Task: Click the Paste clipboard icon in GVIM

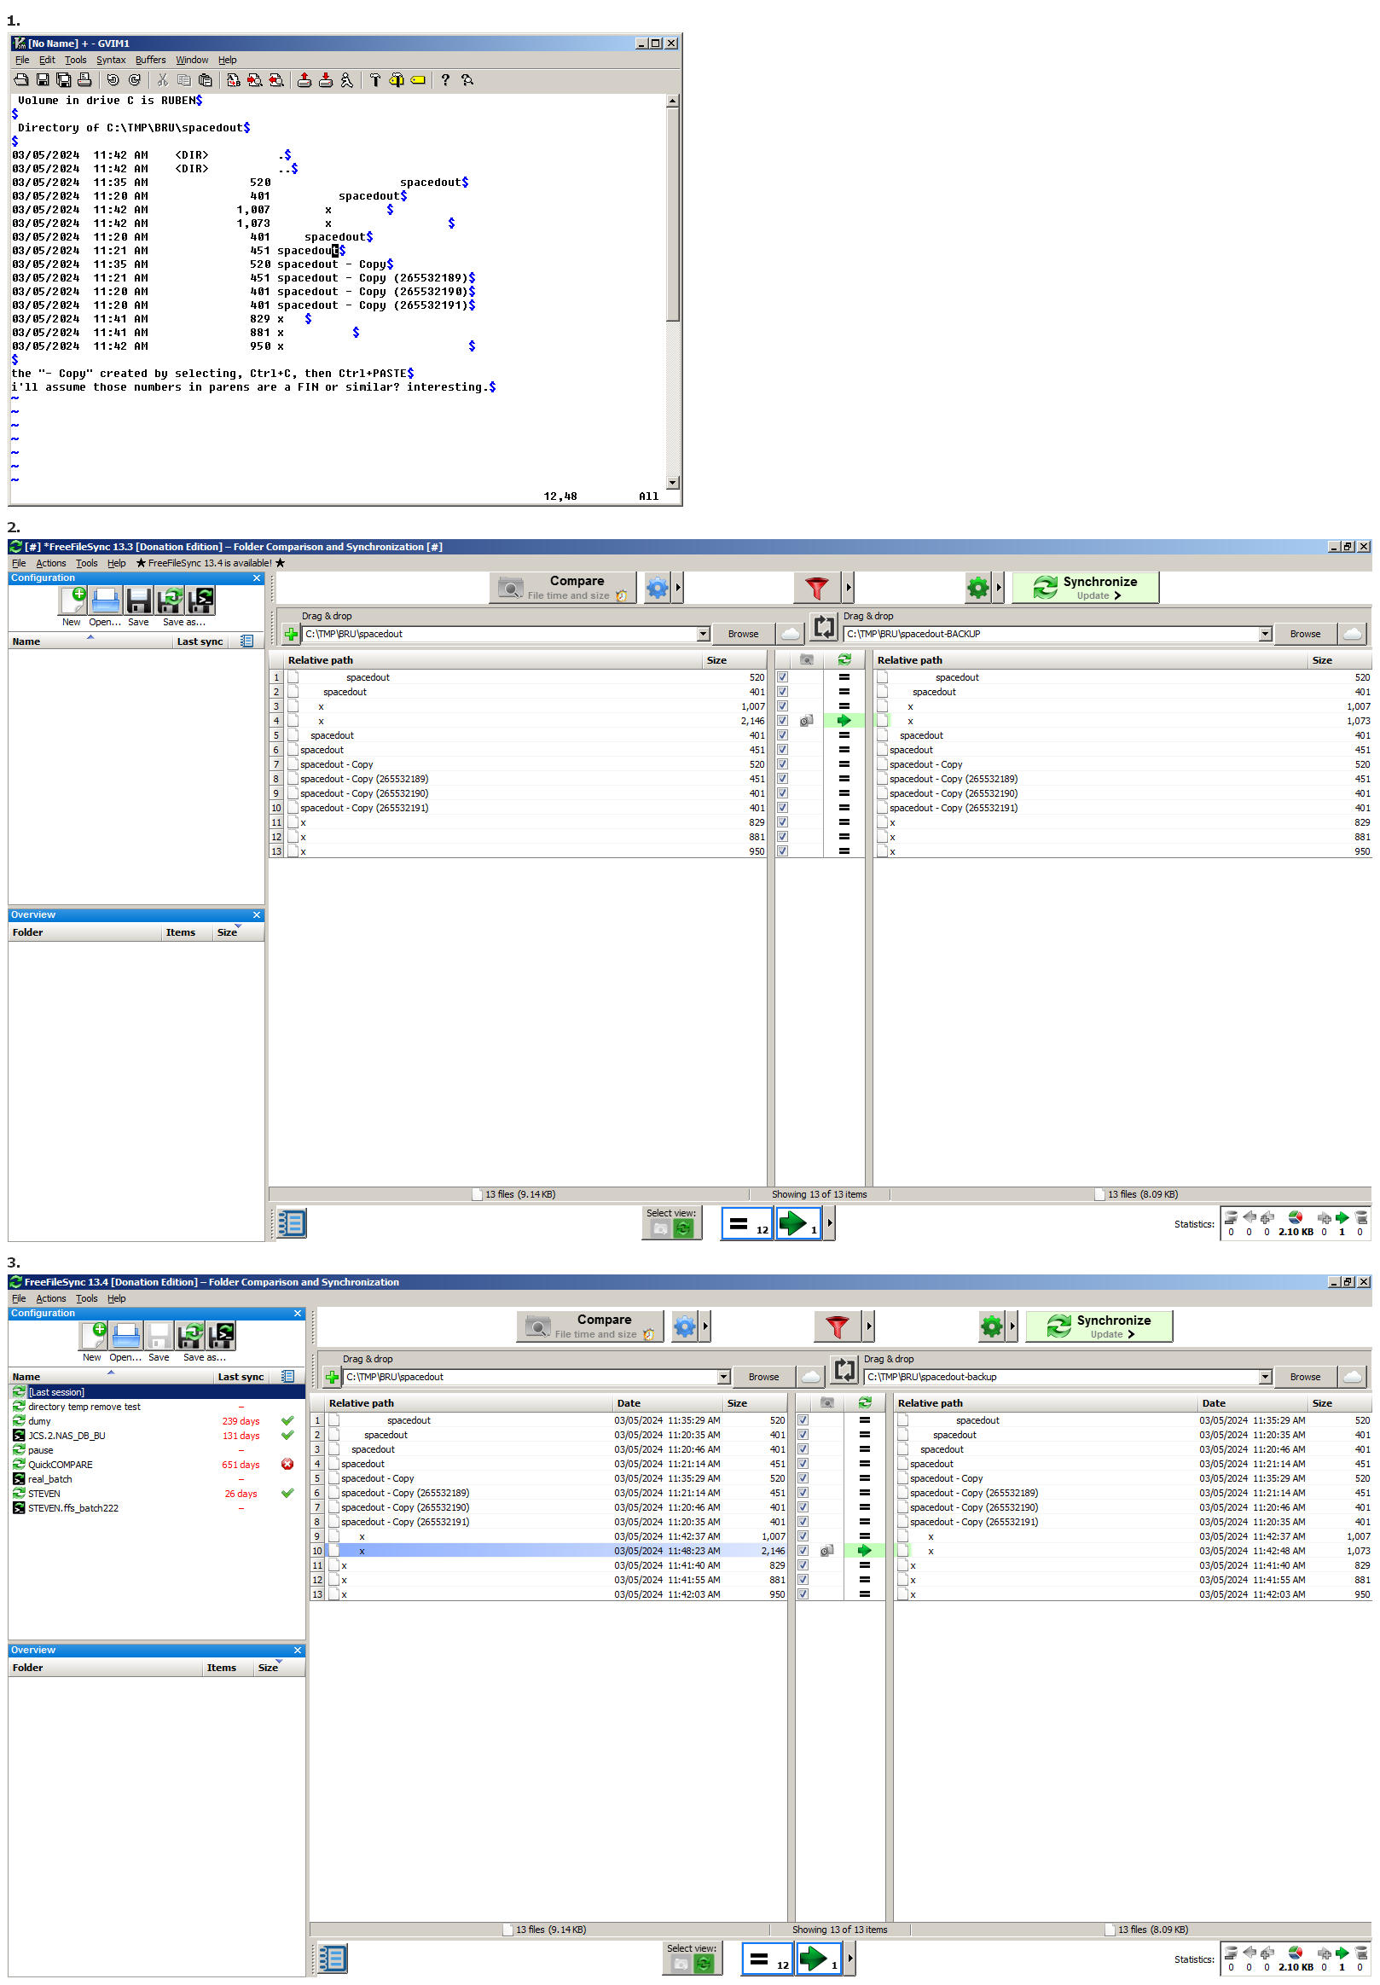Action: click(205, 80)
